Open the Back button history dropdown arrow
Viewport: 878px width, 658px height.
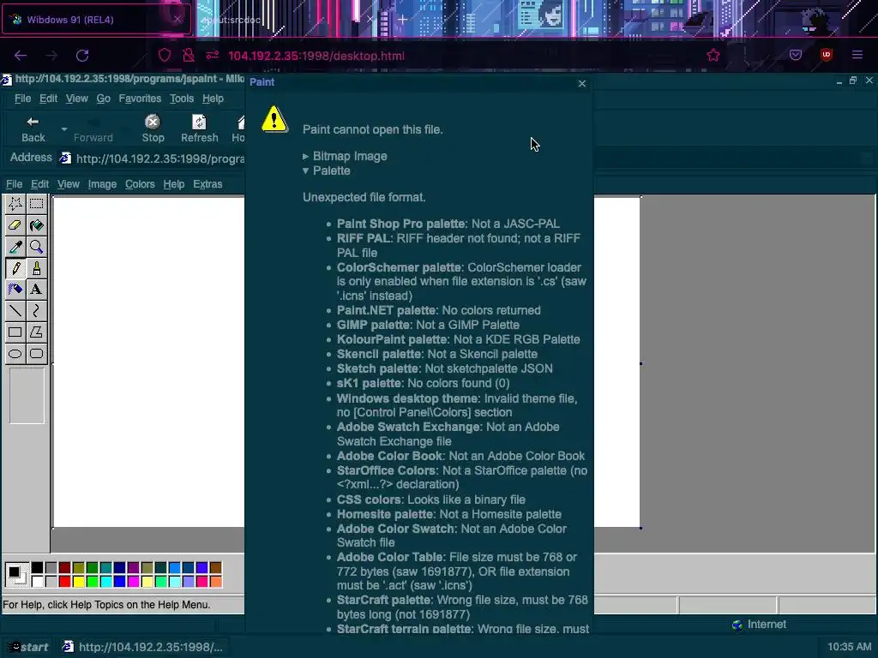coord(64,129)
